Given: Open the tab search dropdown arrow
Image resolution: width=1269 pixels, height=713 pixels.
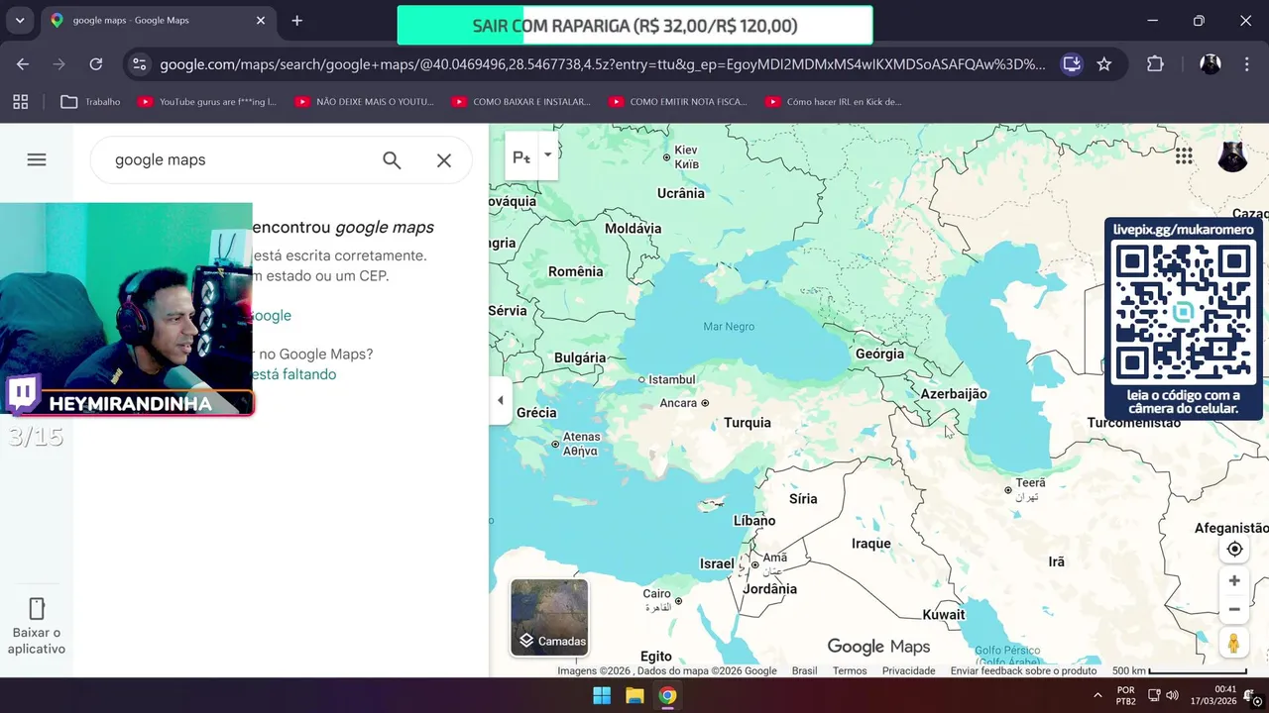Looking at the screenshot, I should 20,20.
